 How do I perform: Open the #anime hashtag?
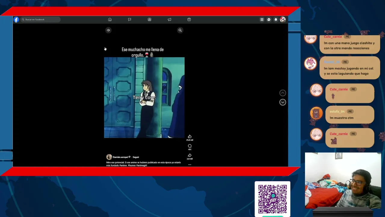123,165
